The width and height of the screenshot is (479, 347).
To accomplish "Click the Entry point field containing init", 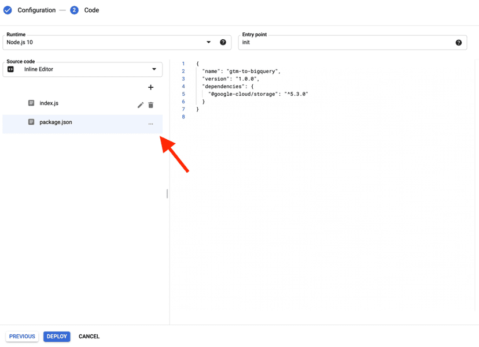I will point(318,43).
